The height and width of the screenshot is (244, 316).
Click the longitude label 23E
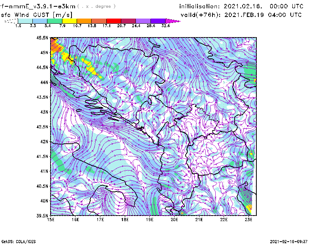pos(248,220)
